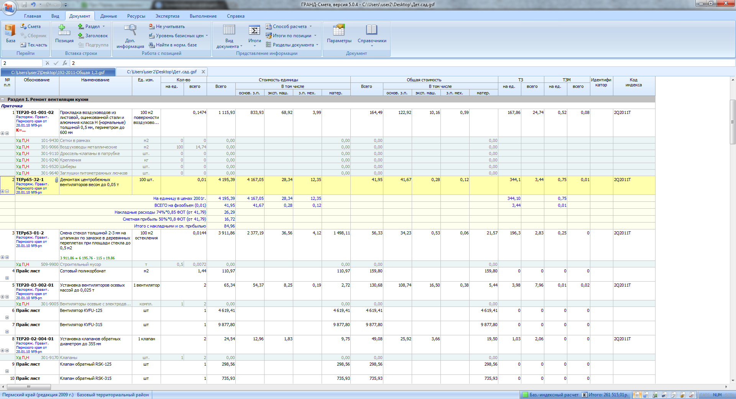Click the sigma Итого icon in status bar

(x=585, y=395)
